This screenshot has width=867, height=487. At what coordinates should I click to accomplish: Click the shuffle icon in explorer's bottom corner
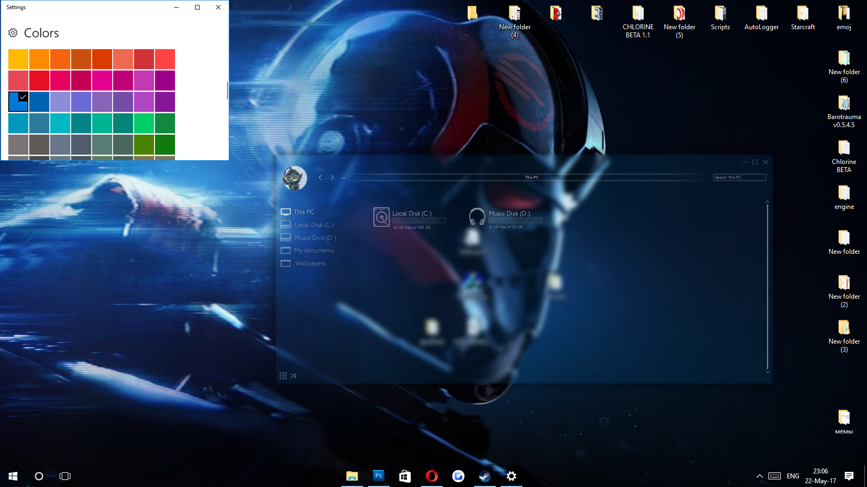pos(294,376)
